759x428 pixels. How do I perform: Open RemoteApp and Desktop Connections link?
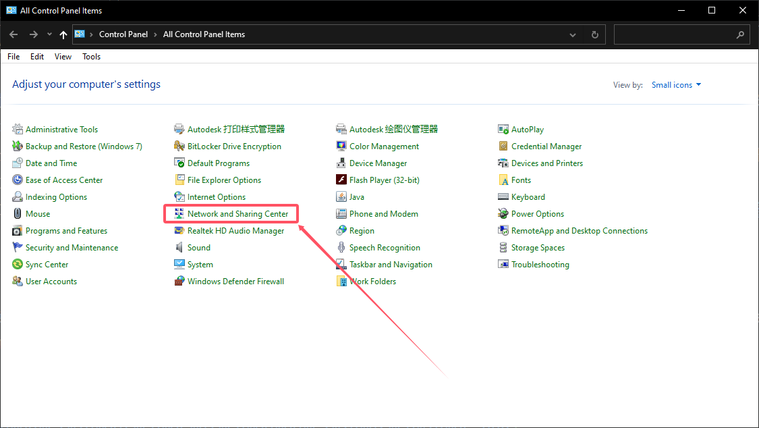tap(580, 231)
